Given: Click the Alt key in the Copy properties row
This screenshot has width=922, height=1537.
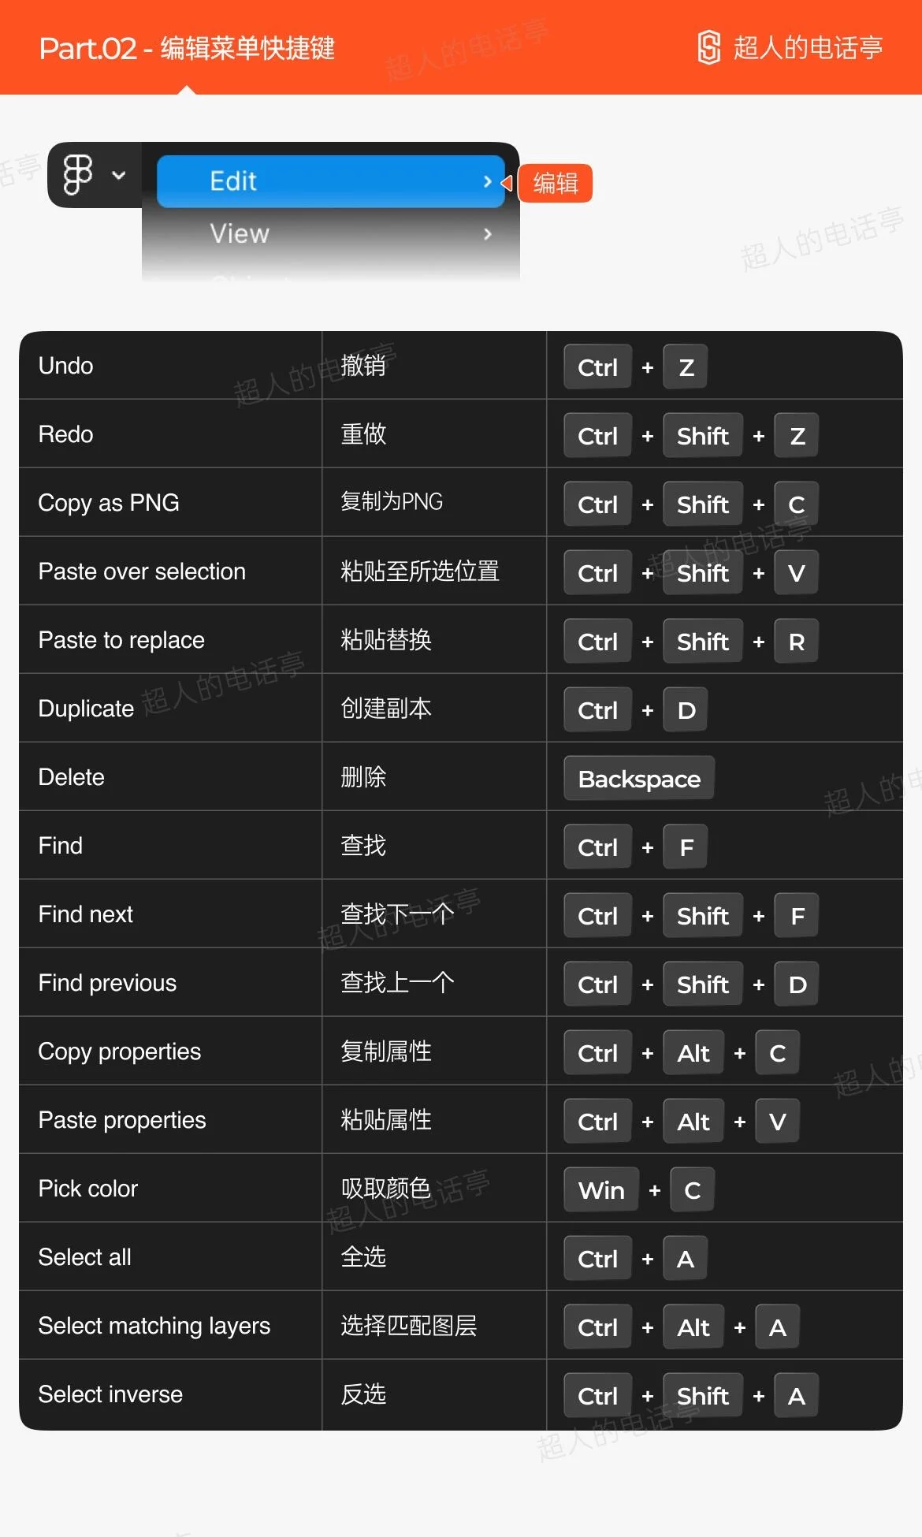Looking at the screenshot, I should tap(693, 1053).
